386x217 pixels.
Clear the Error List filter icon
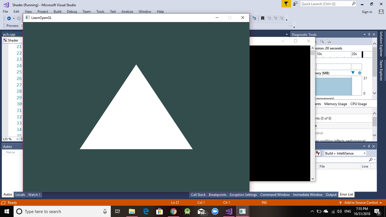[x=318, y=153]
